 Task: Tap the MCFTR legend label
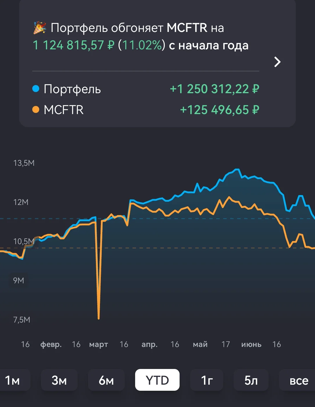[64, 110]
